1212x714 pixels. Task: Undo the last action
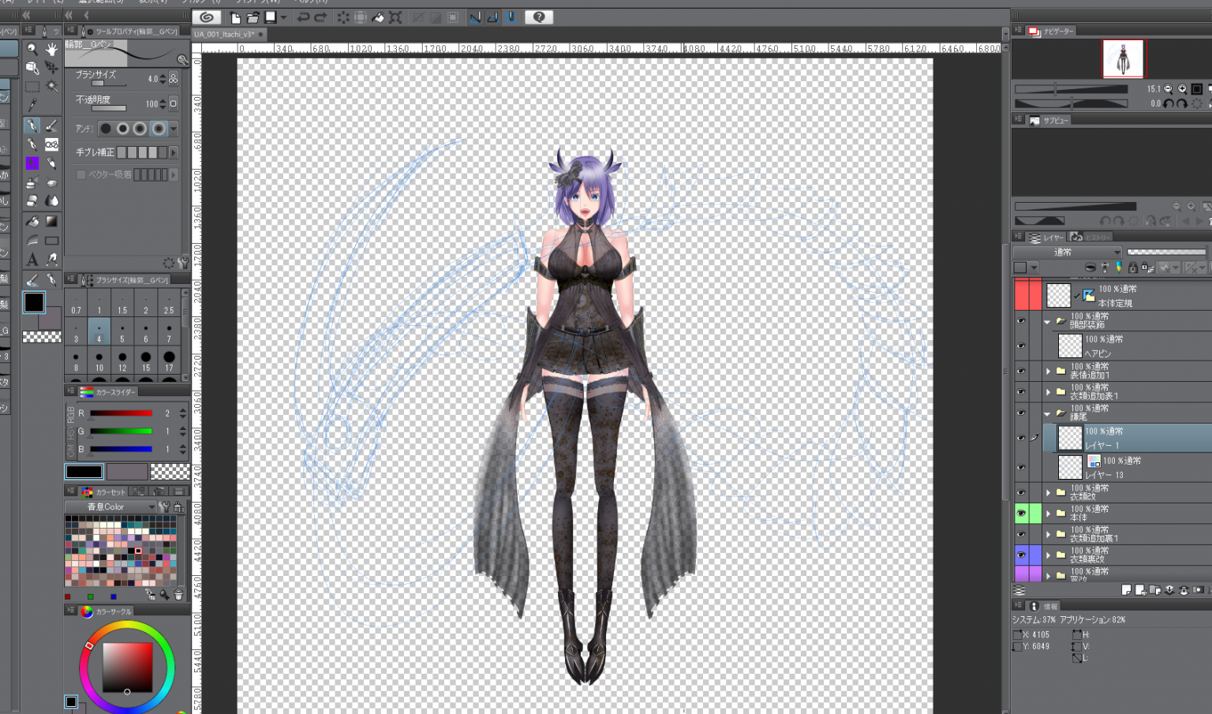(303, 17)
